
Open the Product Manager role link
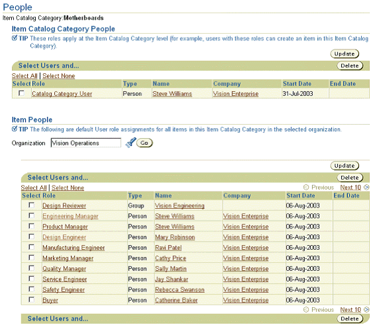pos(65,227)
